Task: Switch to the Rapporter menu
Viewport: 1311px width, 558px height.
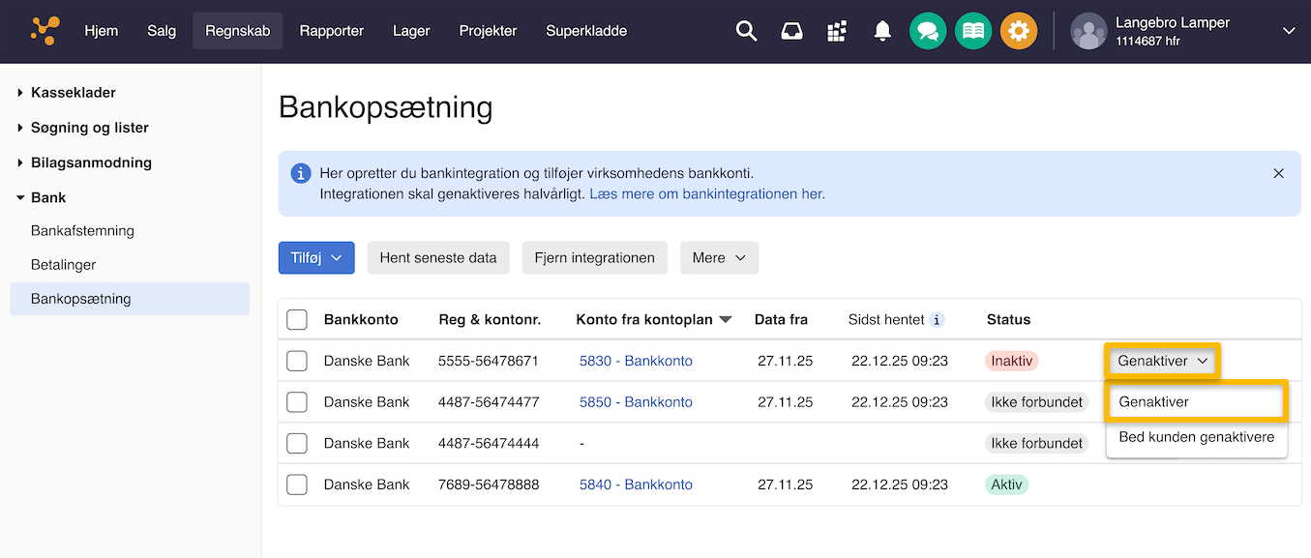Action: 332,31
